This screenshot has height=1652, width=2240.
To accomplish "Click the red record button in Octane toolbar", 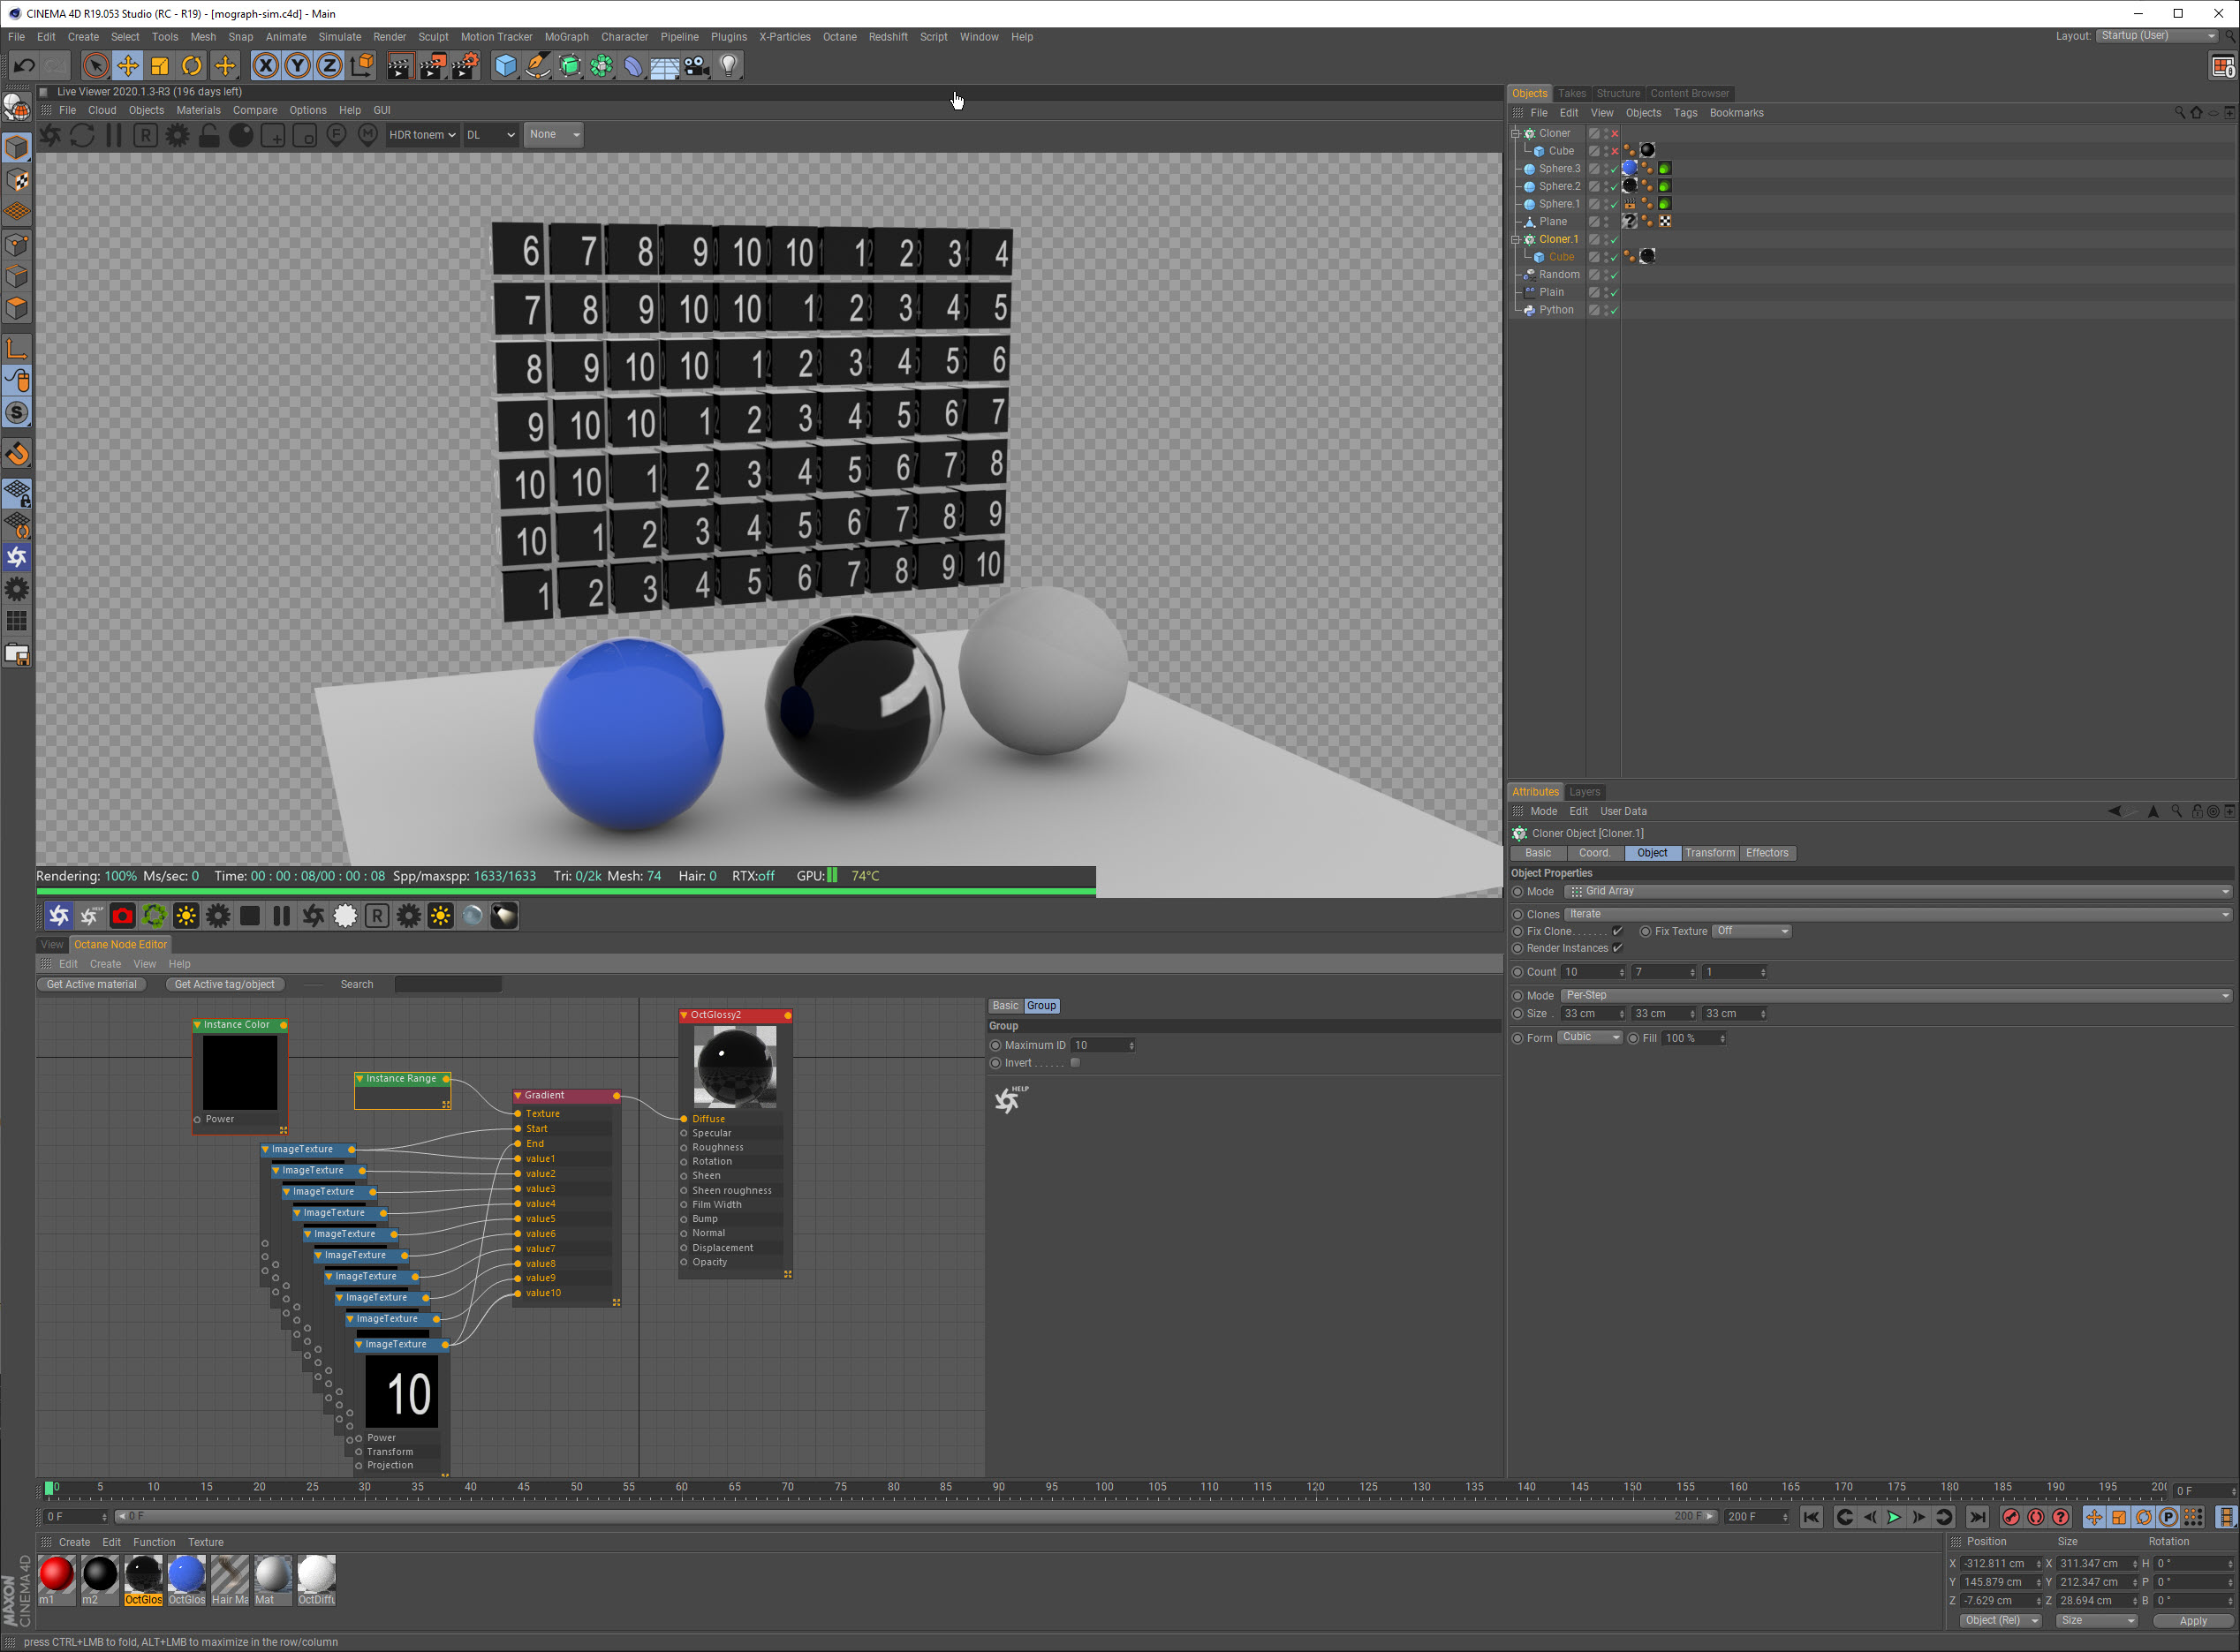I will click(x=122, y=916).
